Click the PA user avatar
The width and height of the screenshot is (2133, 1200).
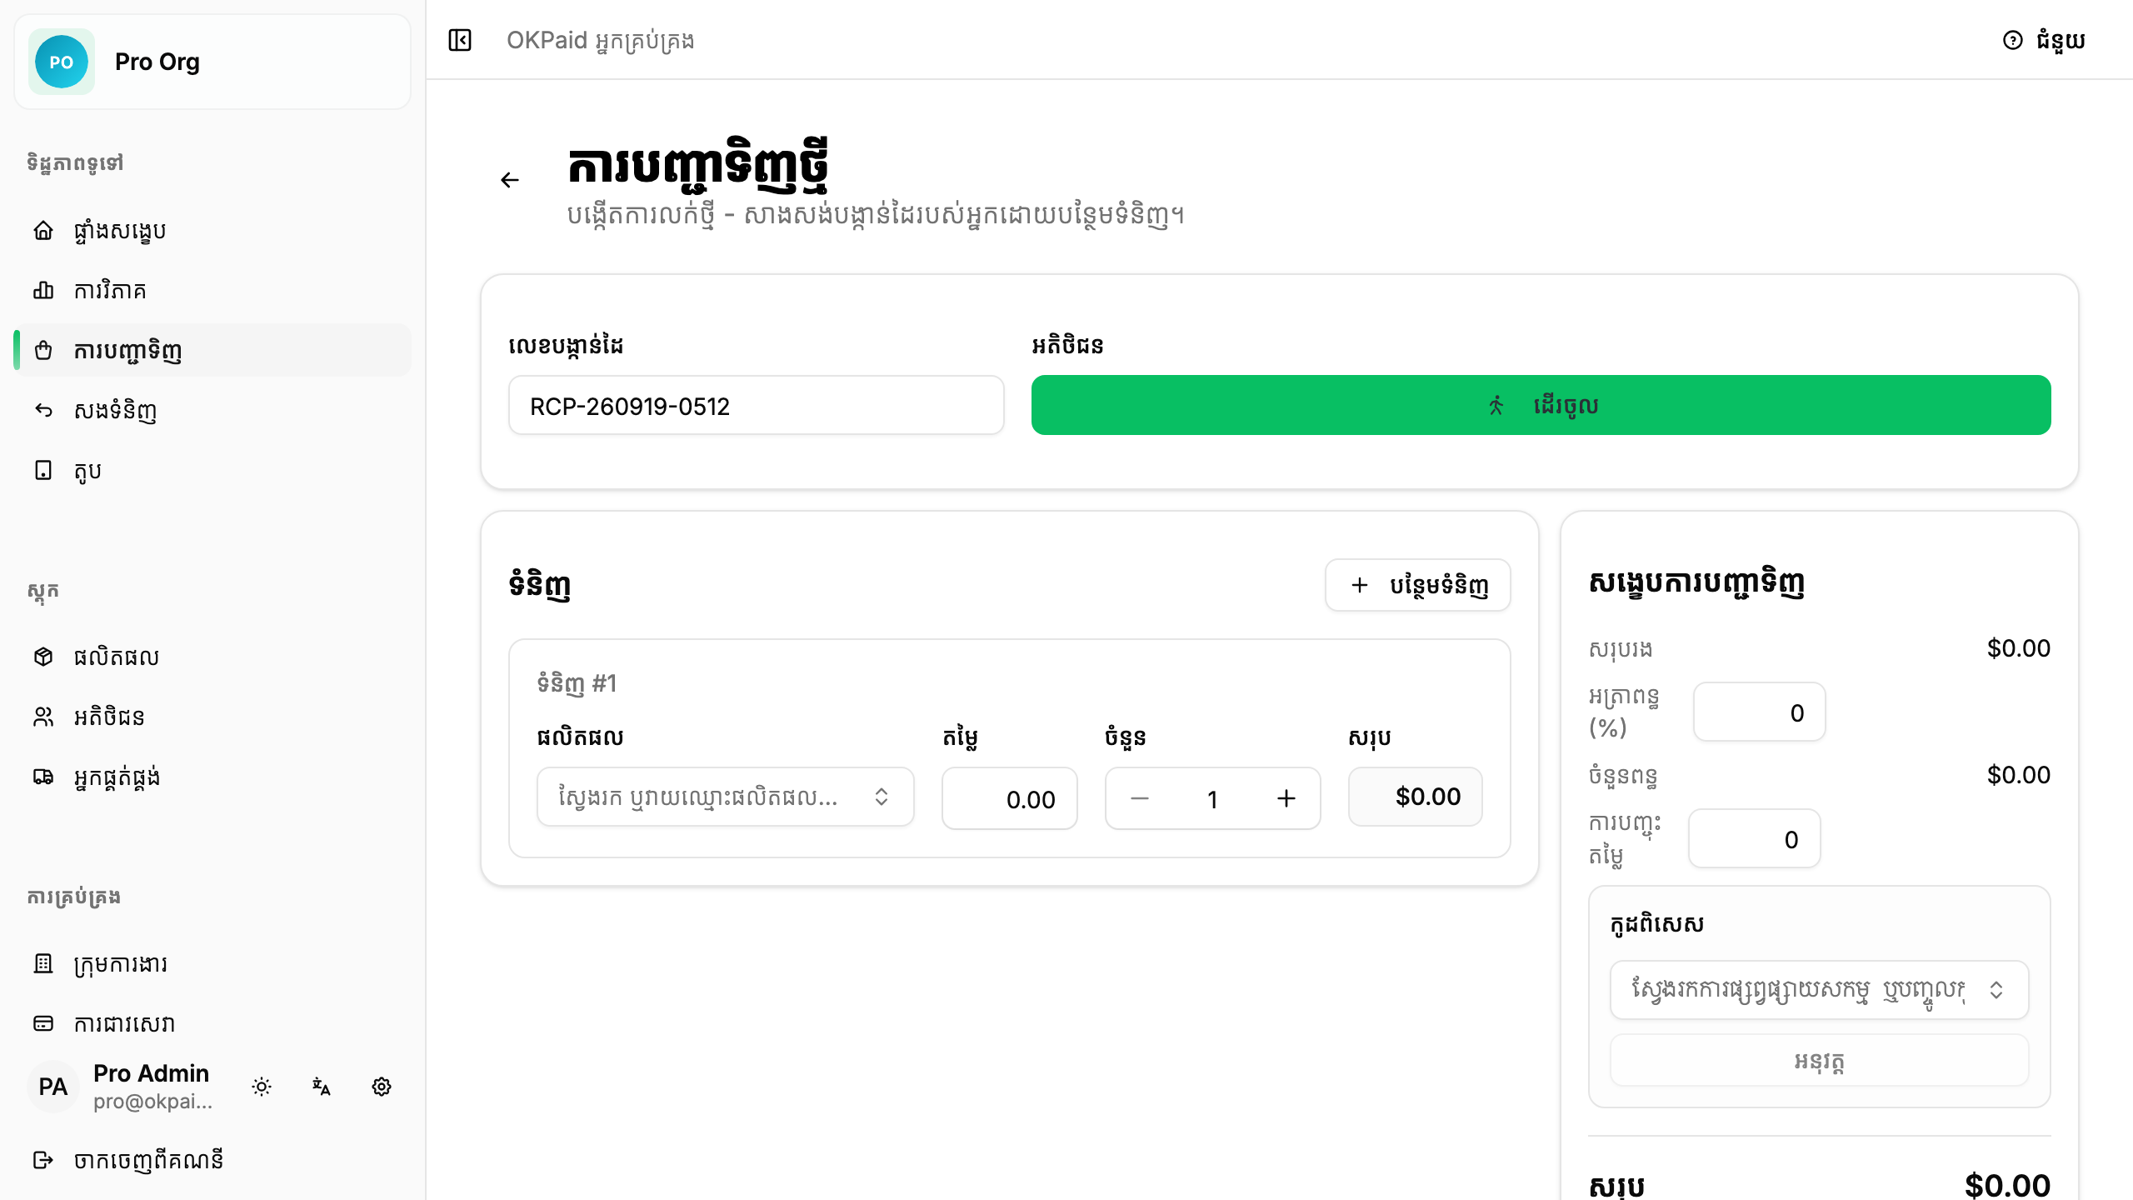point(53,1087)
